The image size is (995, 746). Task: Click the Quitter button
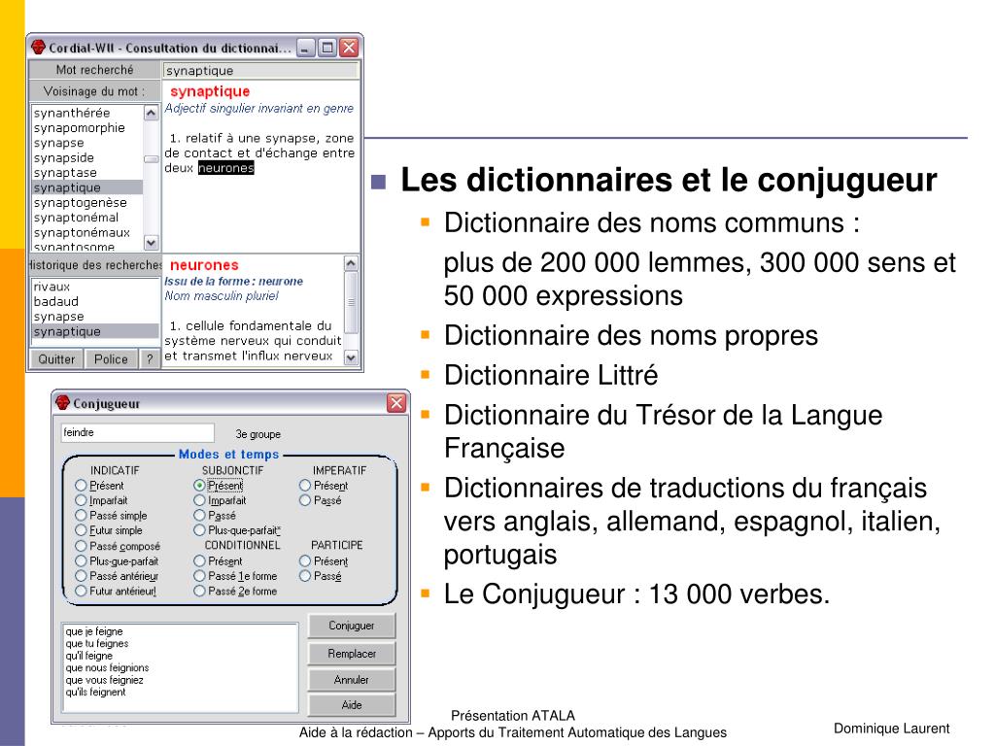pos(56,359)
